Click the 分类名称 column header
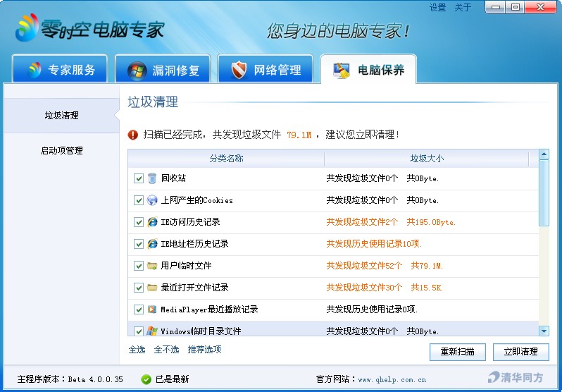 pos(226,159)
